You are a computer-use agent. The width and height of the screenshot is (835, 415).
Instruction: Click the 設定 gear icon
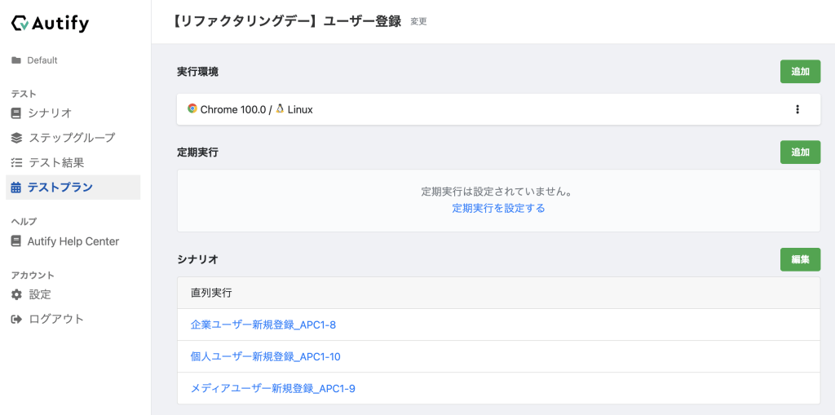tap(16, 294)
